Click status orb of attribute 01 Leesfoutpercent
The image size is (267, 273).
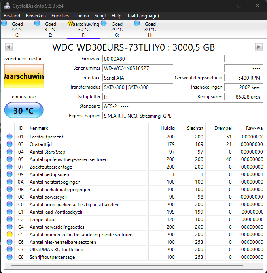tap(9, 136)
